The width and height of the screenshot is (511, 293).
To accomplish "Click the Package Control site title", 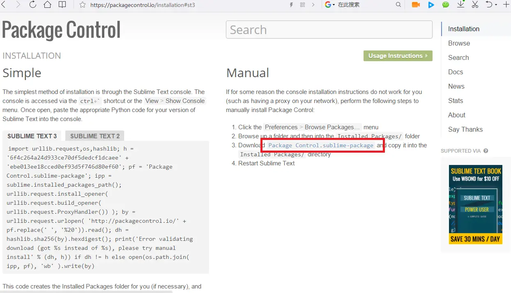I will 61,30.
